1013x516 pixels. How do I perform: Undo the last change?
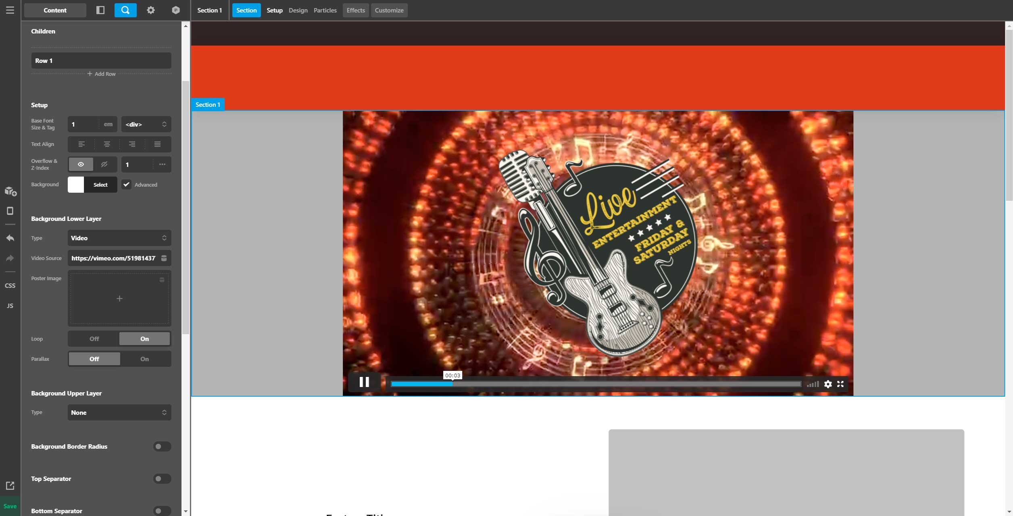(x=10, y=238)
